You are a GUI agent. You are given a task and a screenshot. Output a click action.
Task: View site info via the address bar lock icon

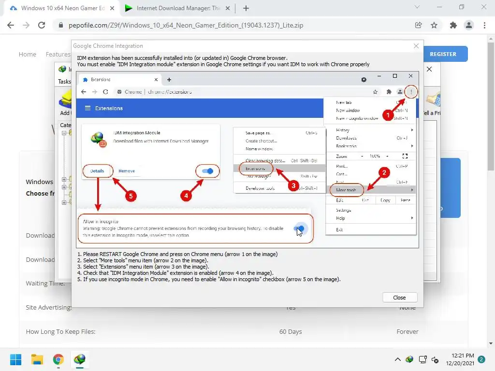[61, 25]
